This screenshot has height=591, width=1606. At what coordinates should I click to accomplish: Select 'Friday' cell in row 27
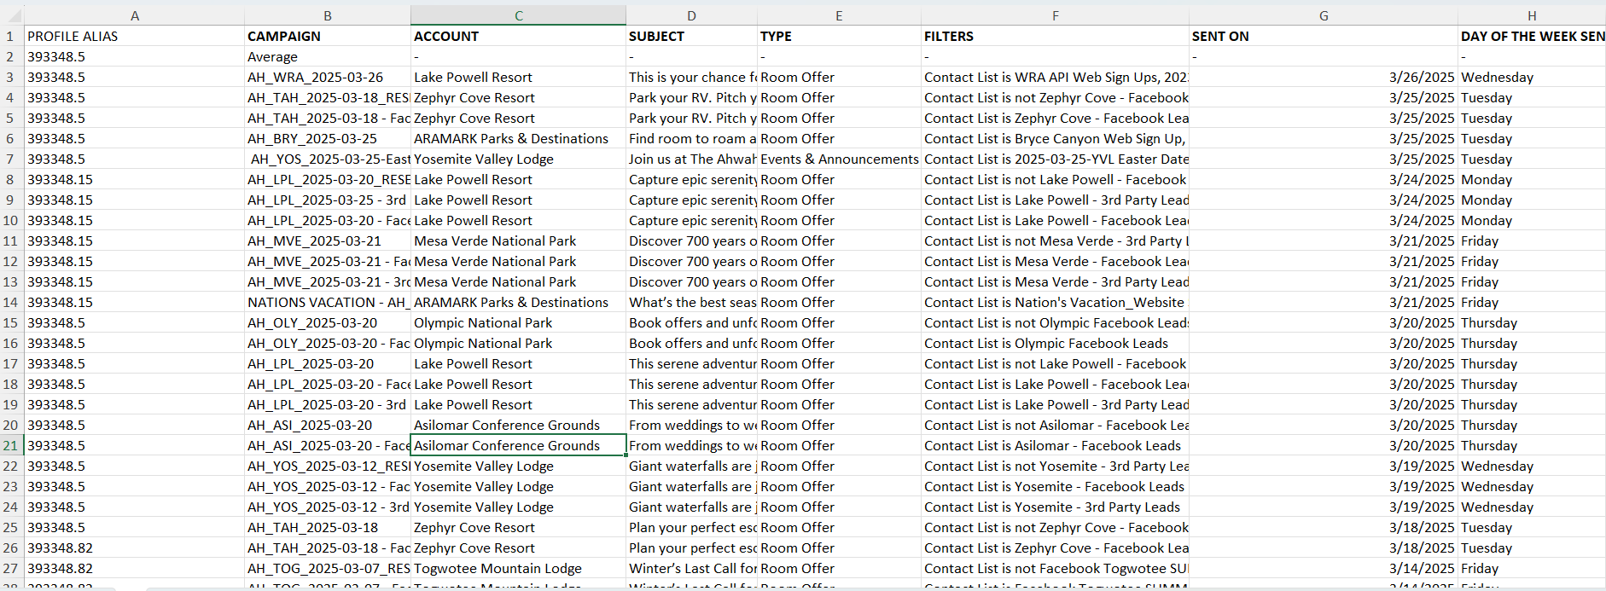[1532, 568]
